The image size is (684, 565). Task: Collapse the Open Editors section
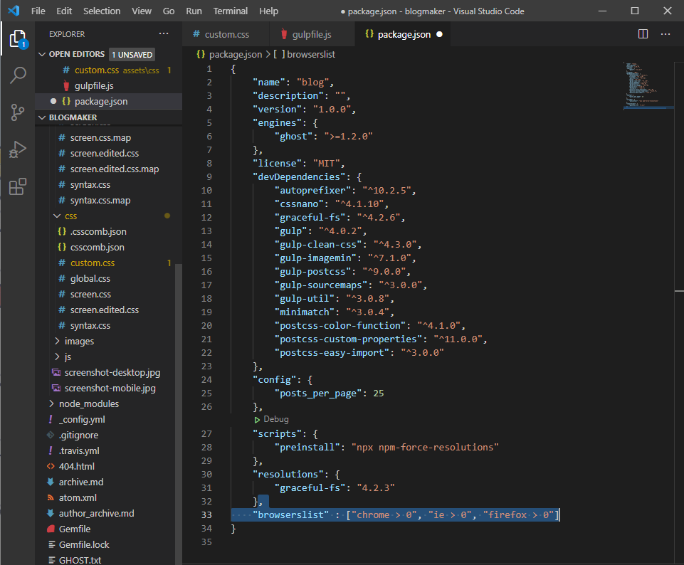coord(42,54)
